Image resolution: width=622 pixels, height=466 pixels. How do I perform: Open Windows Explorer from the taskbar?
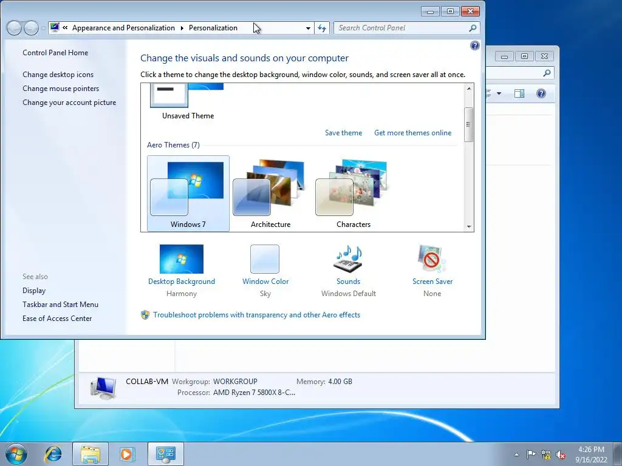(91, 454)
